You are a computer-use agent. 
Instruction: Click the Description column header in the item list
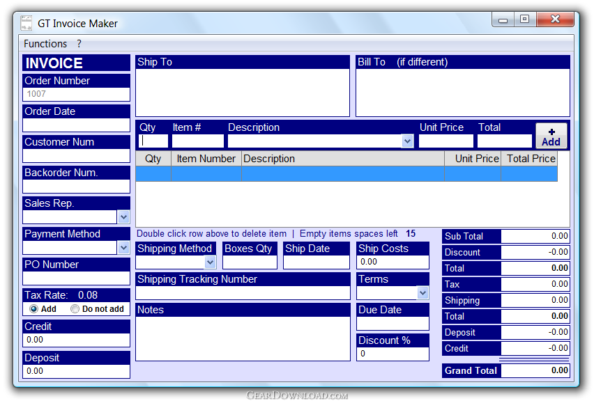coord(343,159)
